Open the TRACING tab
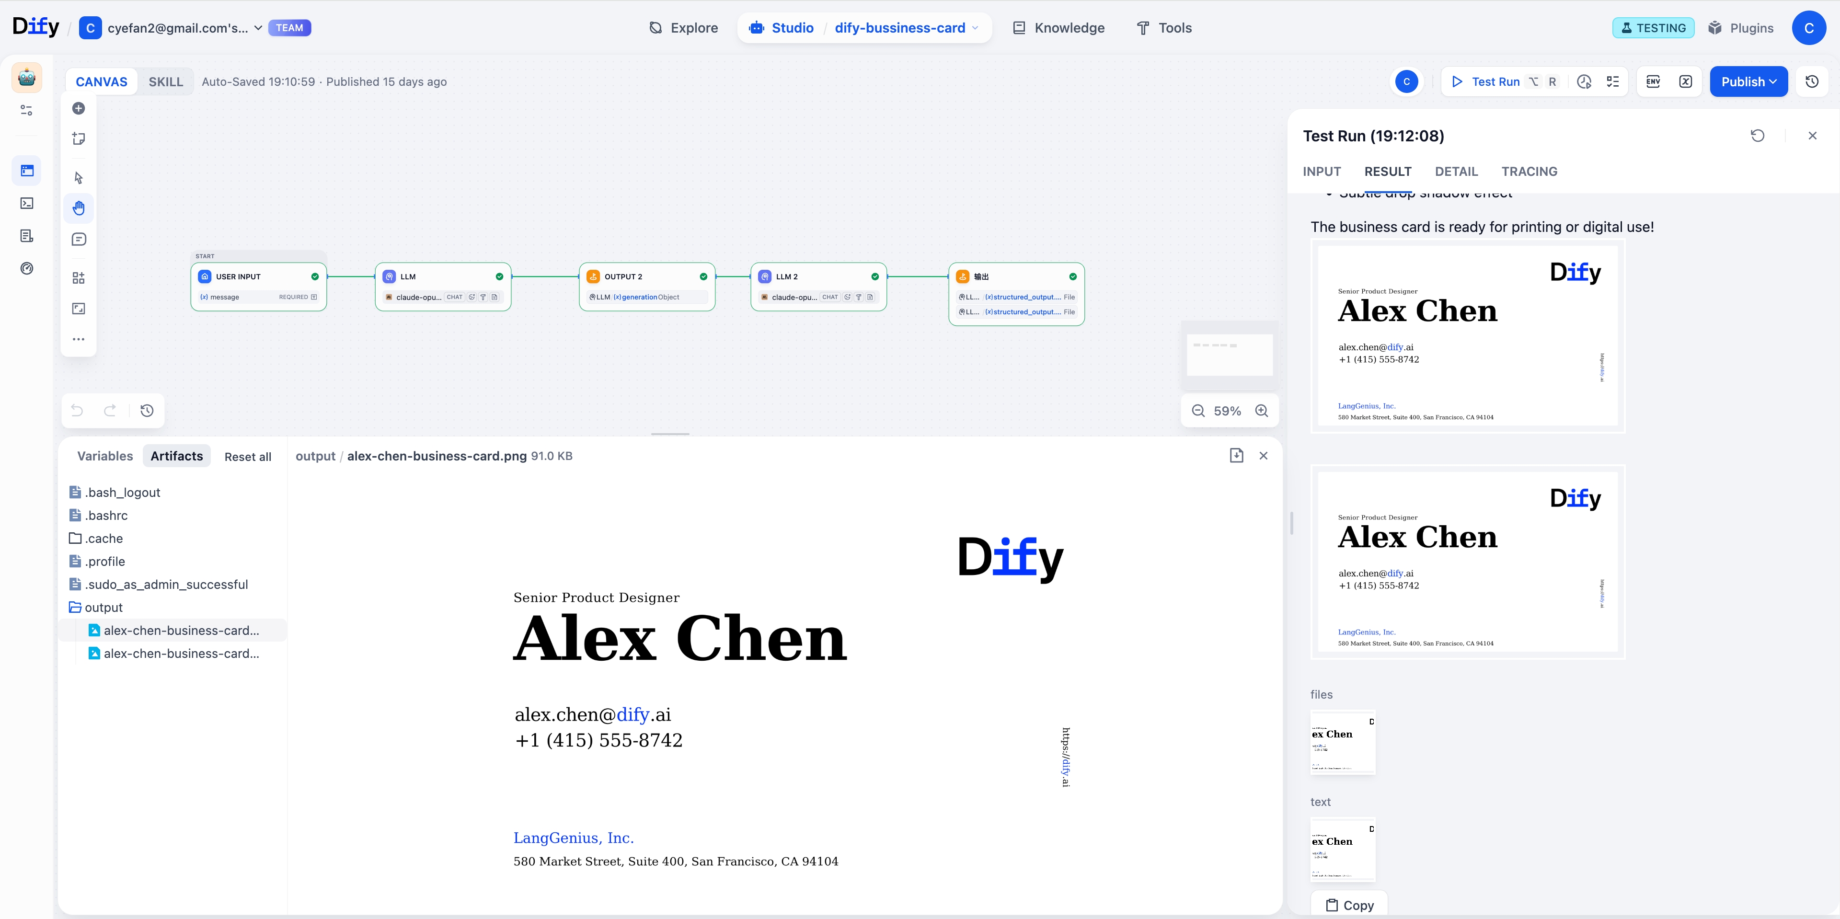Image resolution: width=1840 pixels, height=919 pixels. coord(1529,172)
